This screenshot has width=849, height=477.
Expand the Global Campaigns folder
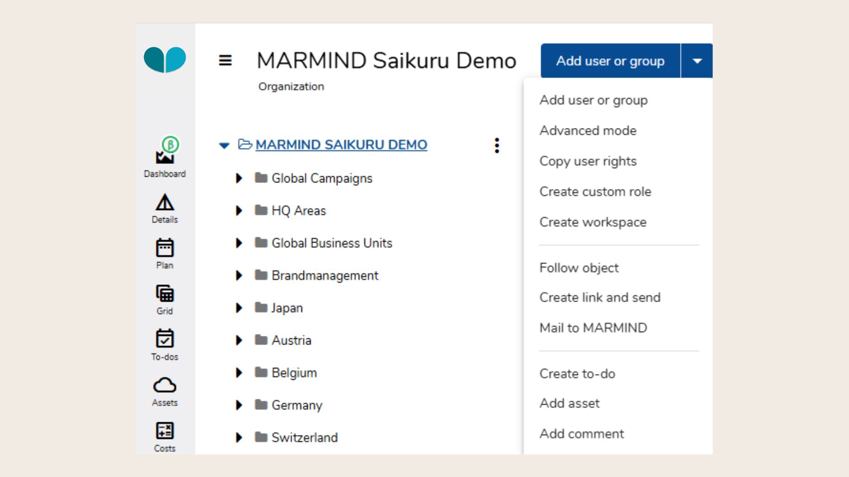[x=239, y=178]
